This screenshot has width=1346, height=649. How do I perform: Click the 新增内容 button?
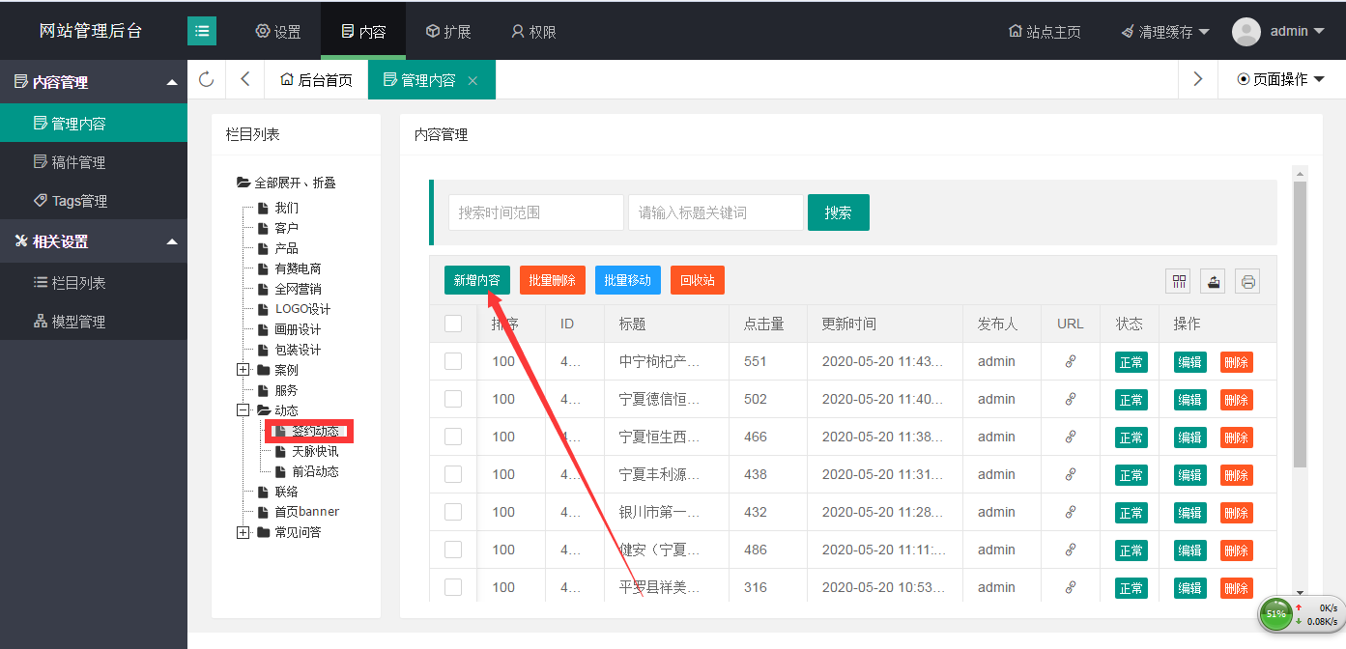[x=477, y=280]
